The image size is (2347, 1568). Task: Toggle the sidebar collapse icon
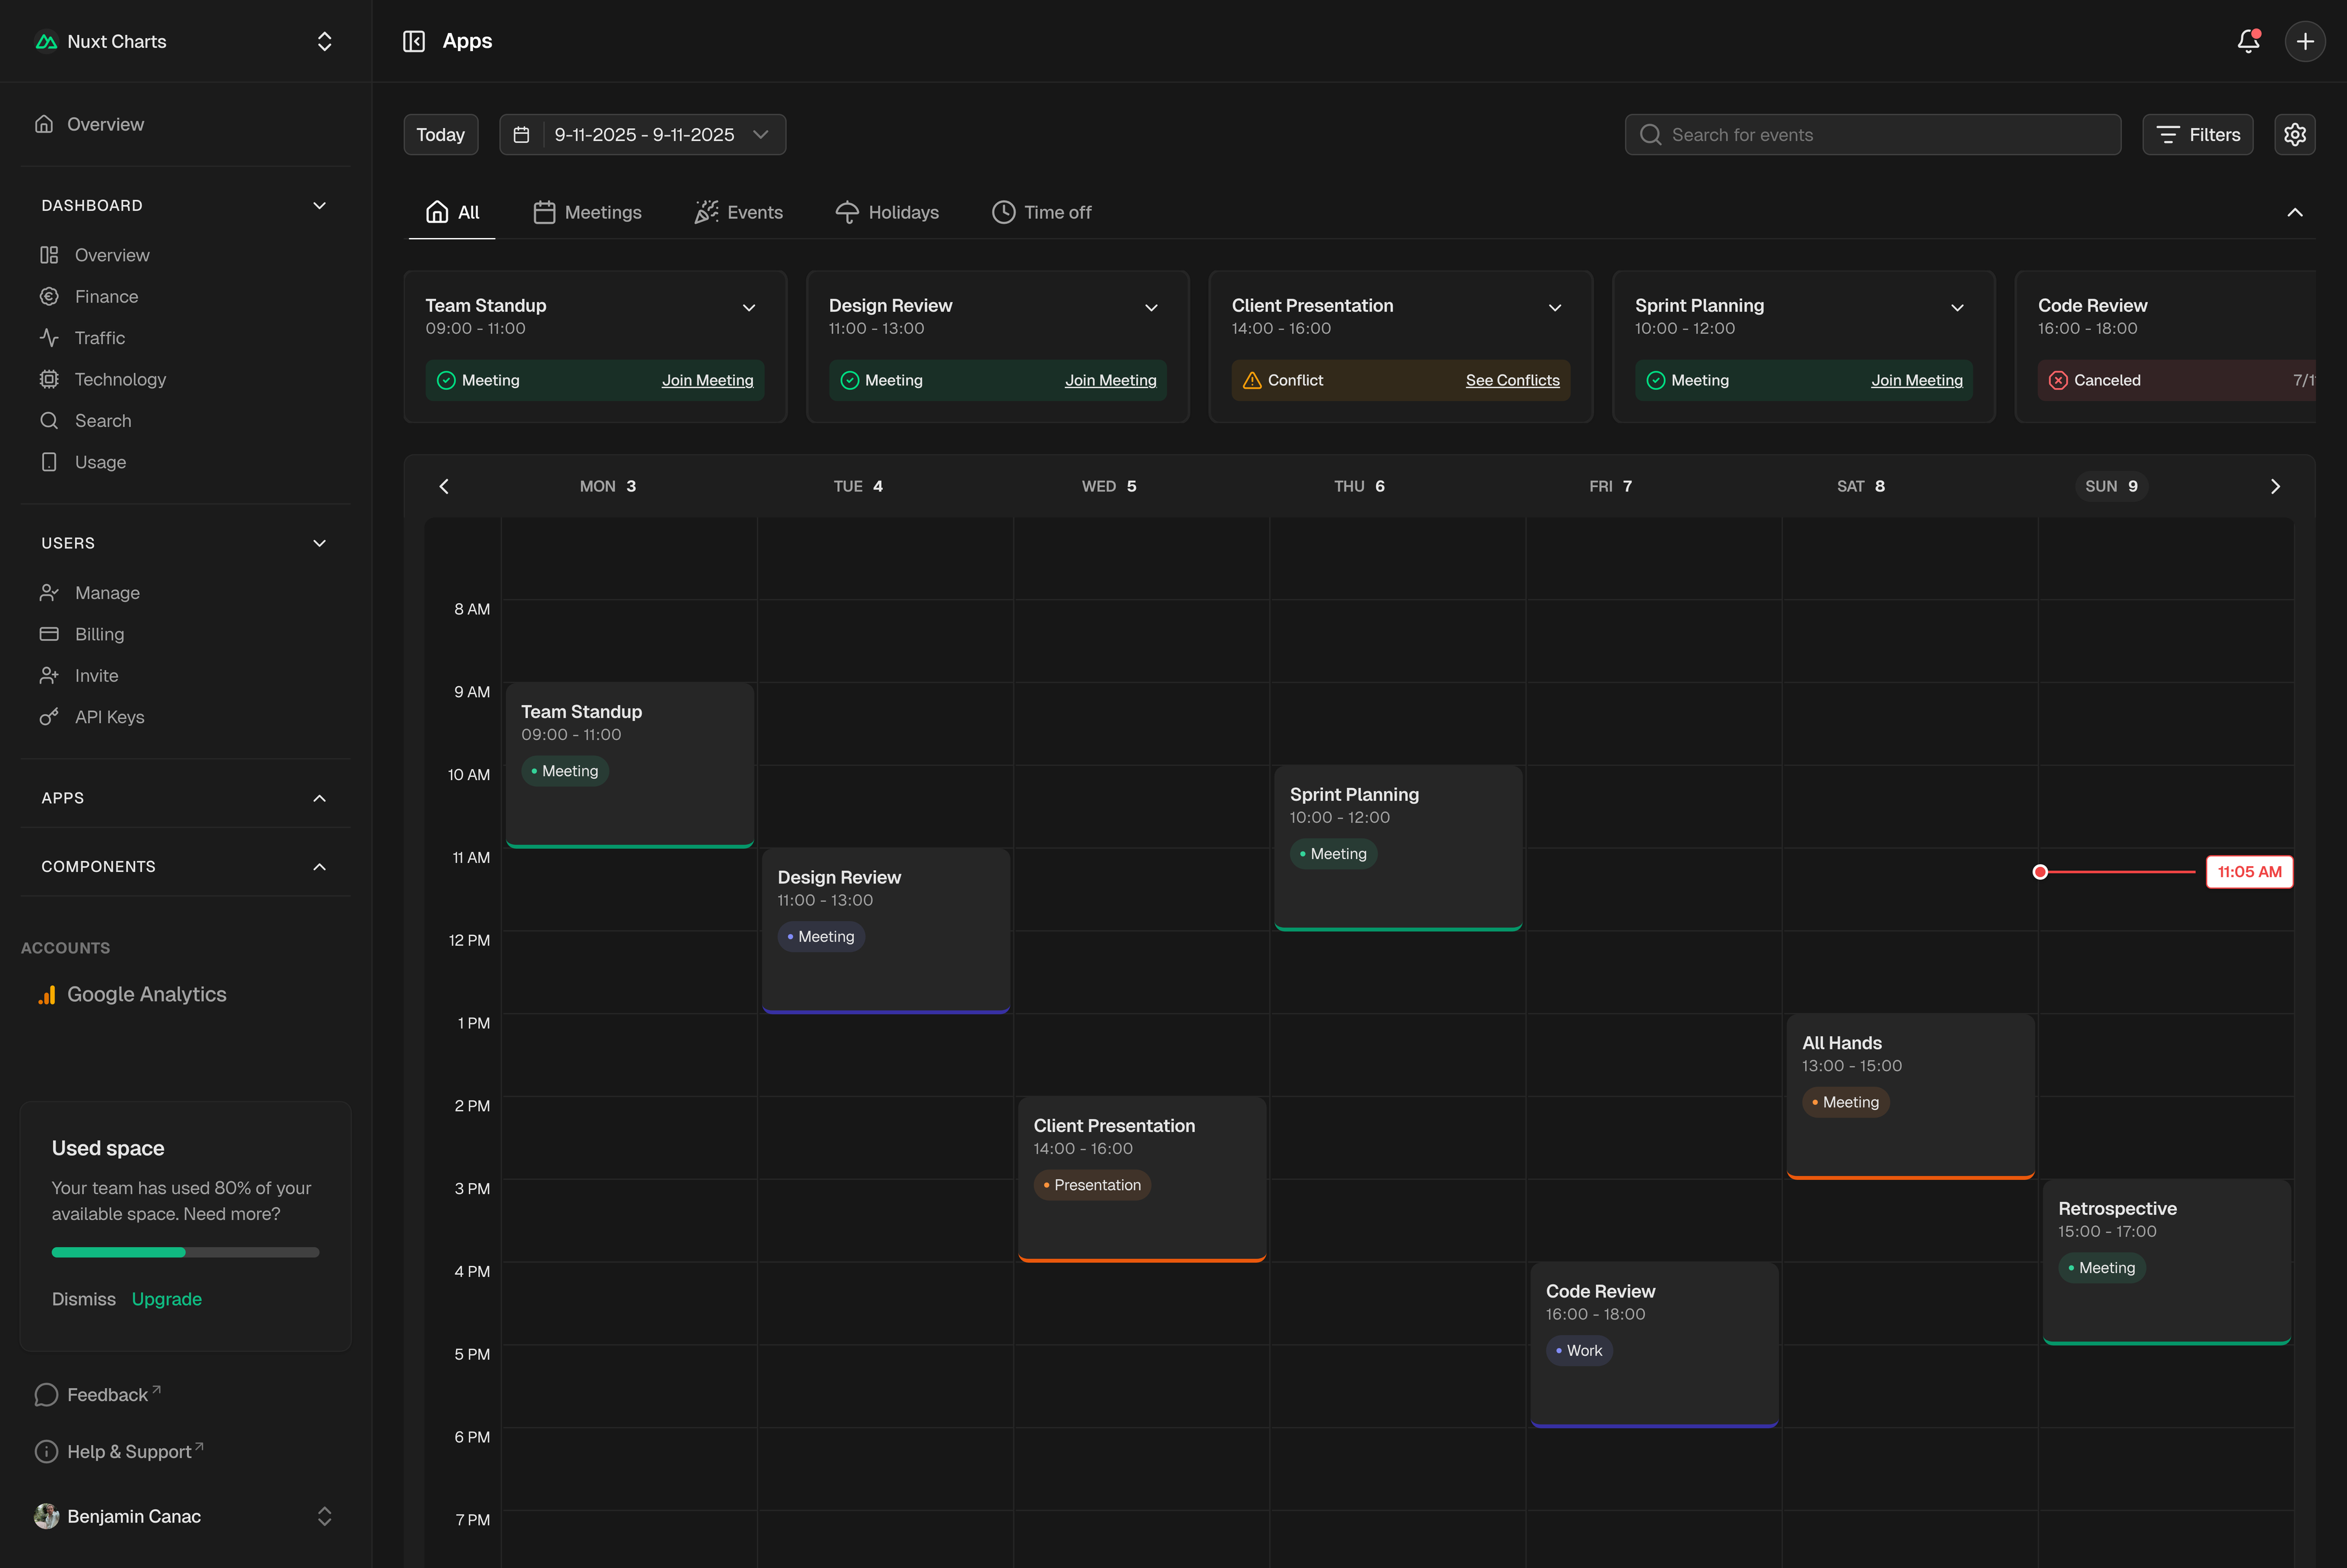click(x=414, y=41)
